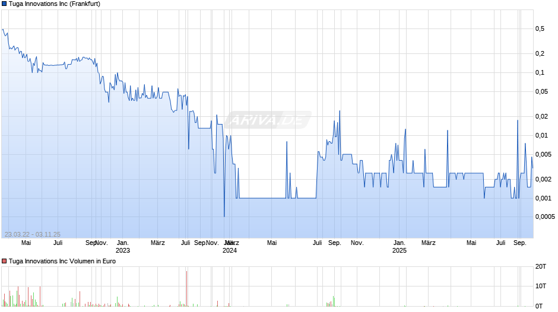Click the red legend square for Volumen
This screenshot has height=312, width=558.
point(4,261)
